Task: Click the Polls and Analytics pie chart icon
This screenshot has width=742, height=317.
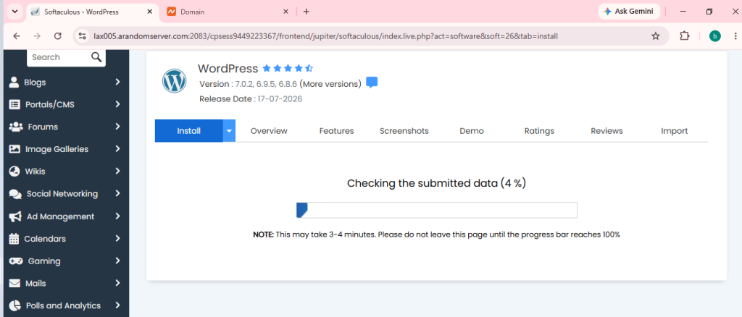Action: point(14,305)
